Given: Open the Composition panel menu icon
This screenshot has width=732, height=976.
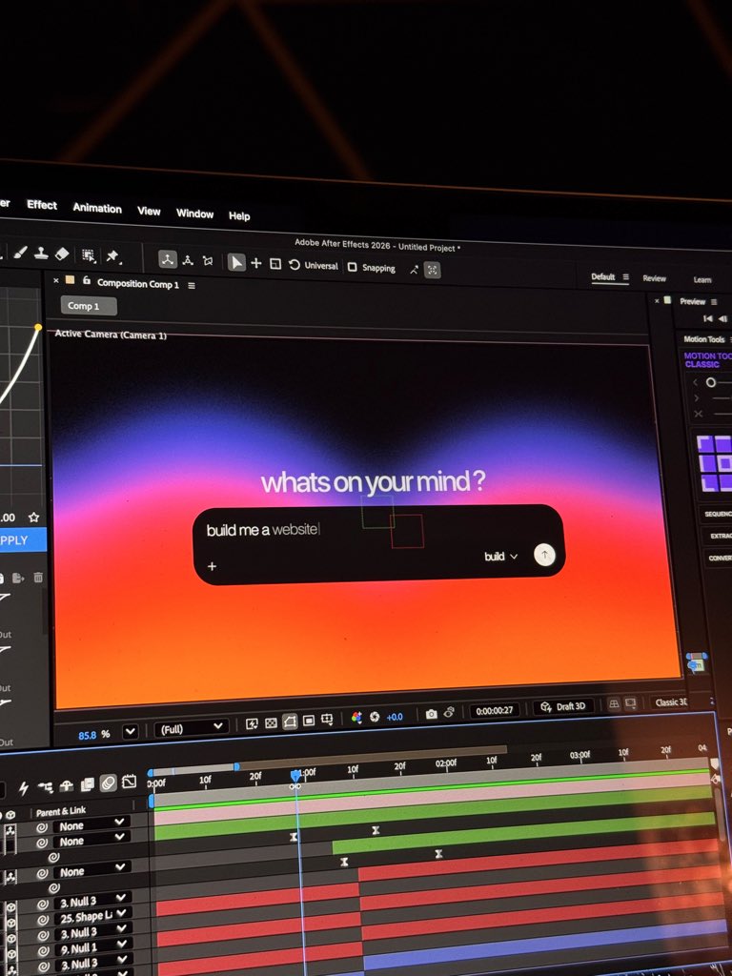Looking at the screenshot, I should [x=192, y=285].
